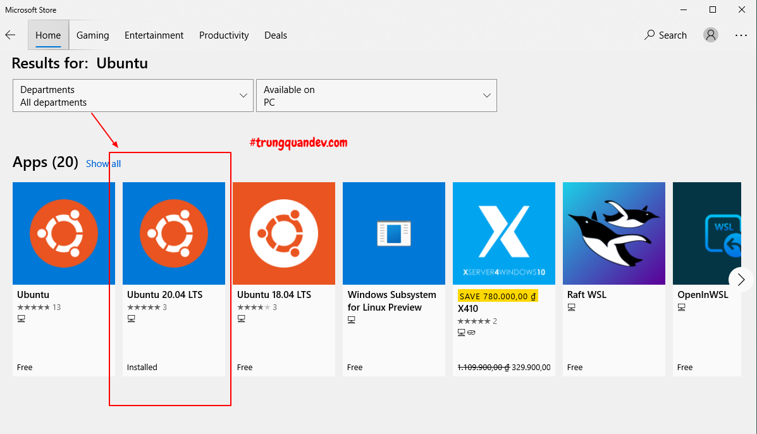Image resolution: width=757 pixels, height=434 pixels.
Task: Close the Microsoft Store window
Action: click(742, 9)
